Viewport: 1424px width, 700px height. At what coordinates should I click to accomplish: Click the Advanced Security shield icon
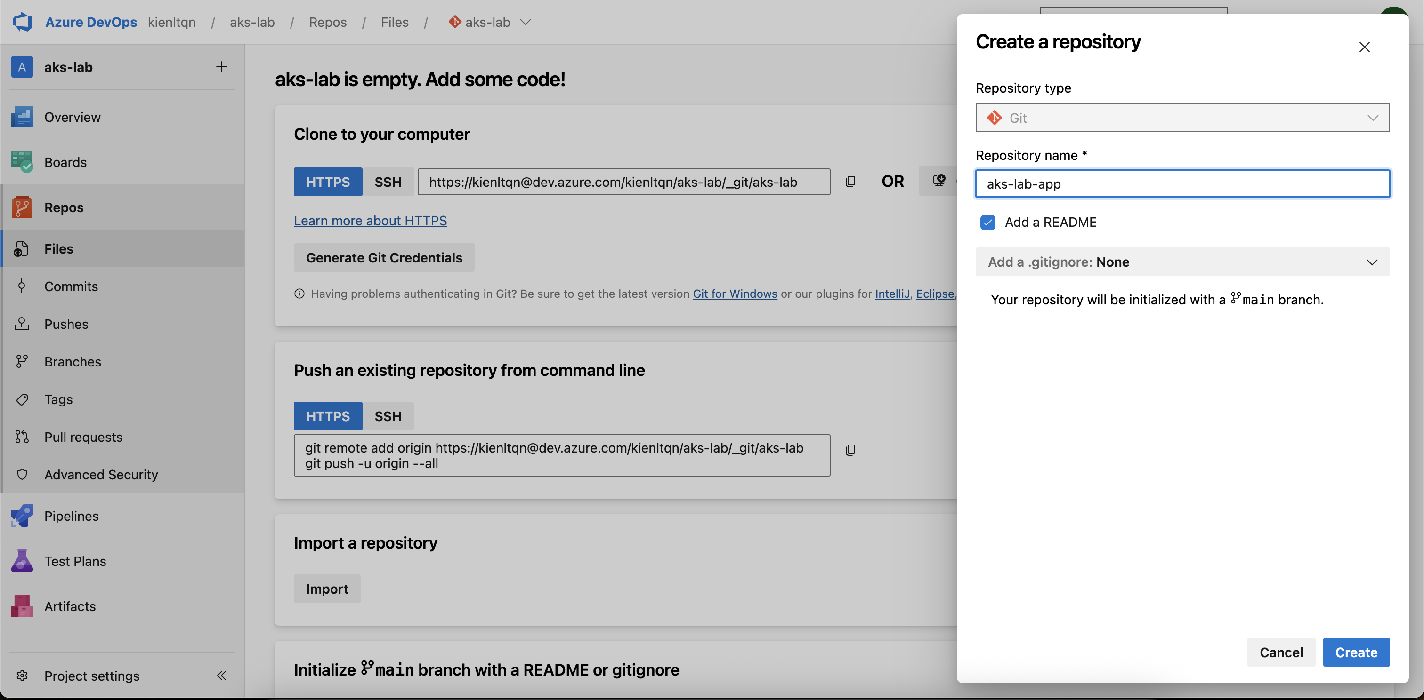tap(22, 474)
